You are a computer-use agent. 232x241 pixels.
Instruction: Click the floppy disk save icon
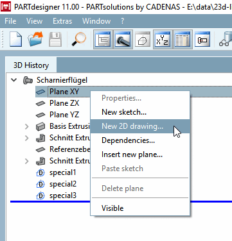click(x=55, y=40)
